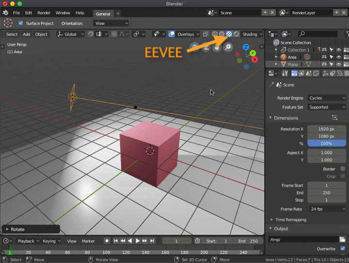Select Wireframe viewport shading
The height and width of the screenshot is (263, 349).
pos(215,34)
